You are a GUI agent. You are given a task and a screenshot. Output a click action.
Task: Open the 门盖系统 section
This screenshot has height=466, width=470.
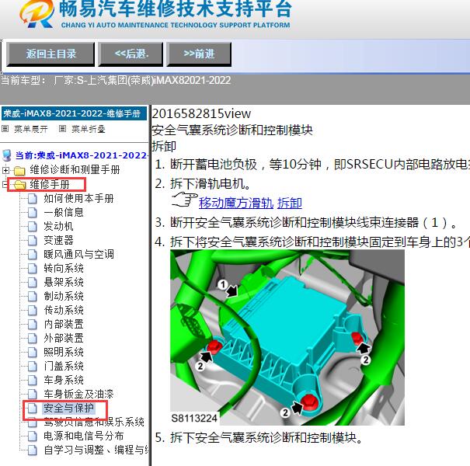pos(63,366)
